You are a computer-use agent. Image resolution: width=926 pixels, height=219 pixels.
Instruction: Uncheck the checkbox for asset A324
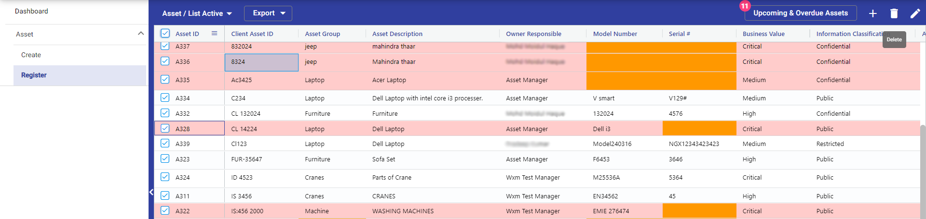point(165,177)
